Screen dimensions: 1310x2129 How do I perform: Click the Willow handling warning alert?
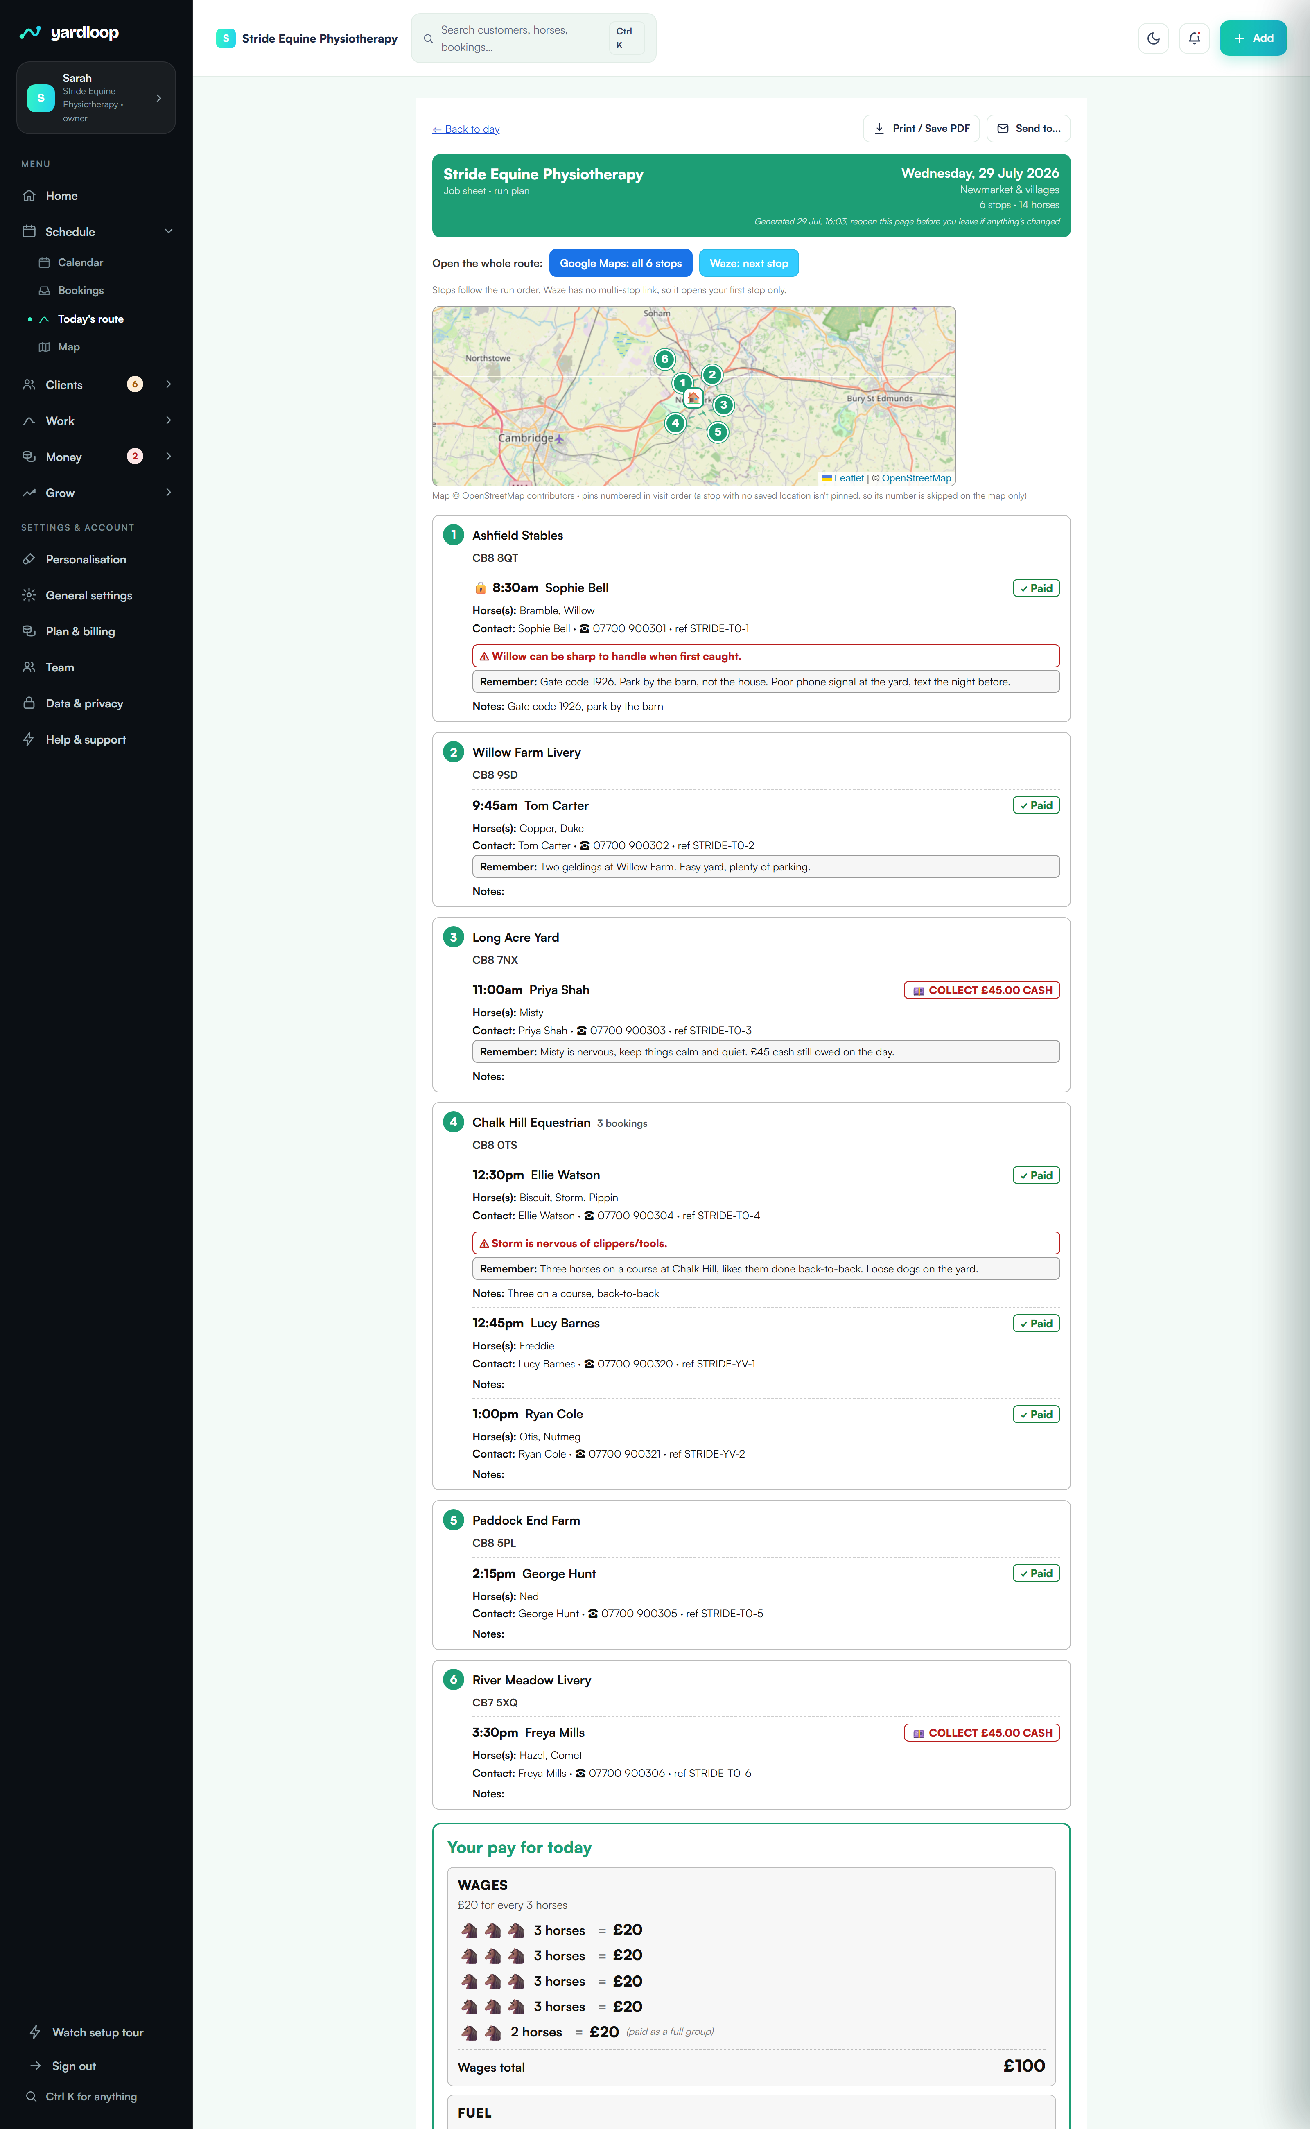pos(766,656)
